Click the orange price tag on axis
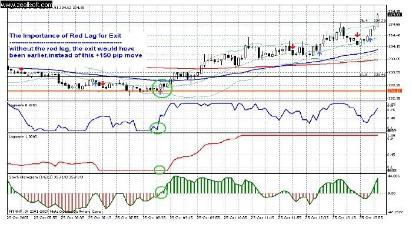412x228 pixels. coord(394,90)
